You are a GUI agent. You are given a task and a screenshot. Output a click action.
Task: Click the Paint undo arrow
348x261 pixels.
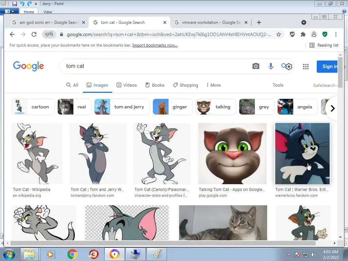pos(22,3)
